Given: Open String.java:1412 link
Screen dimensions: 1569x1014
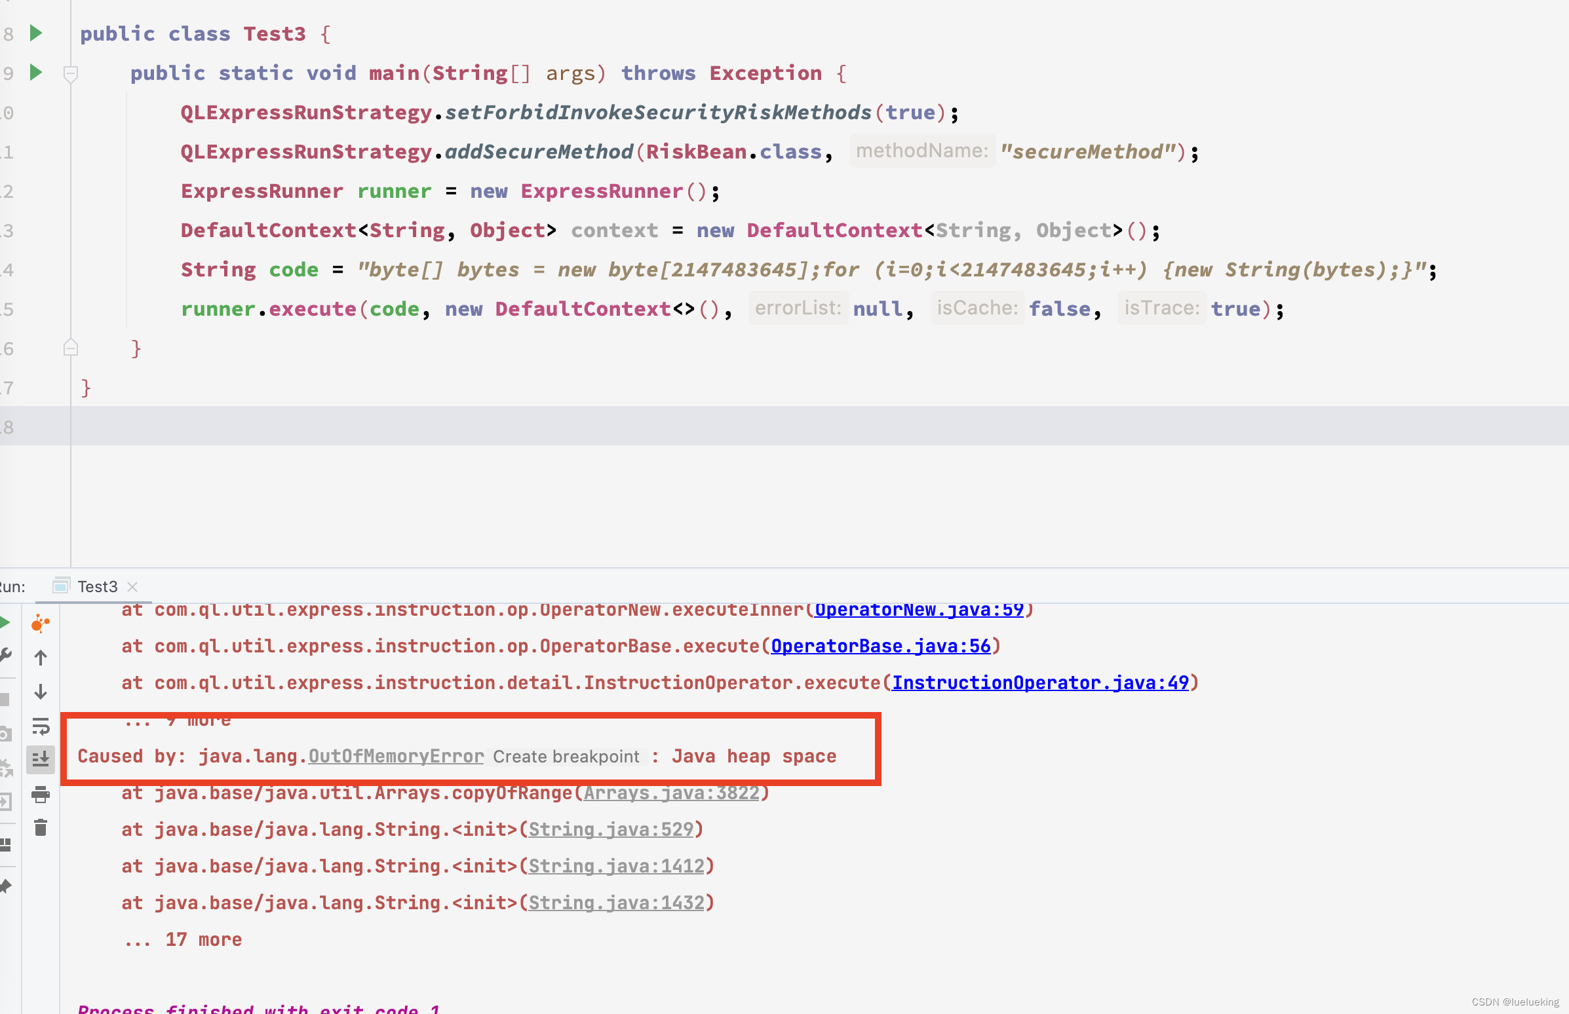Looking at the screenshot, I should (617, 866).
